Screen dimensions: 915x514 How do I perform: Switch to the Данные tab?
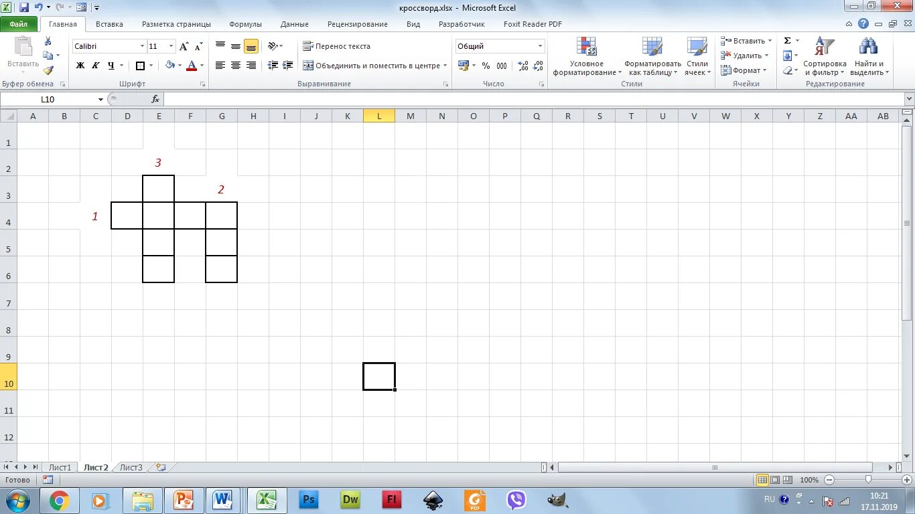(295, 24)
